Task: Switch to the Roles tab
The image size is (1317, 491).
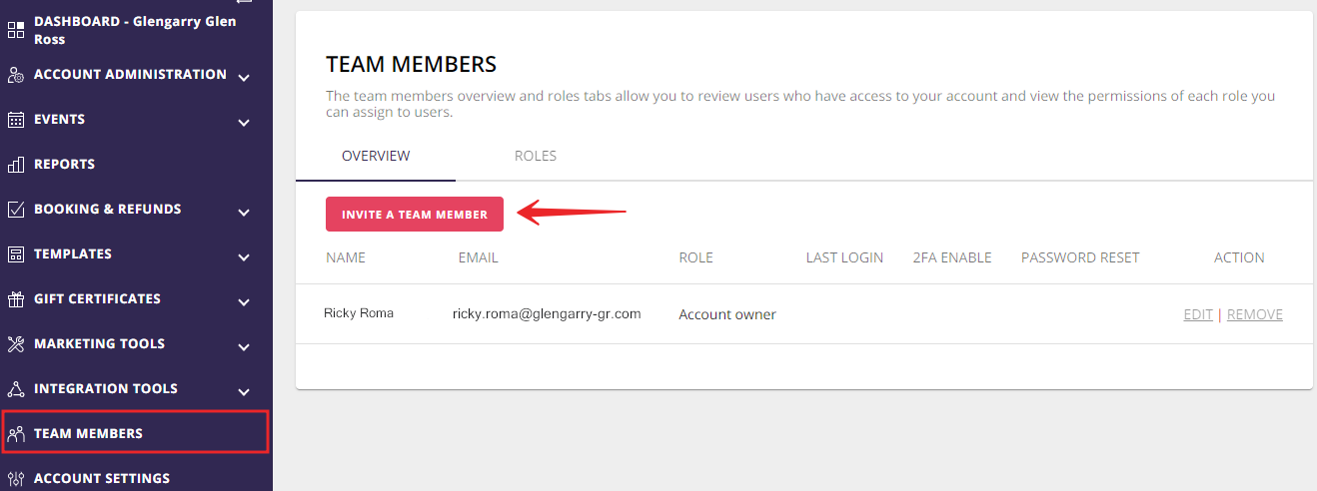Action: click(536, 156)
